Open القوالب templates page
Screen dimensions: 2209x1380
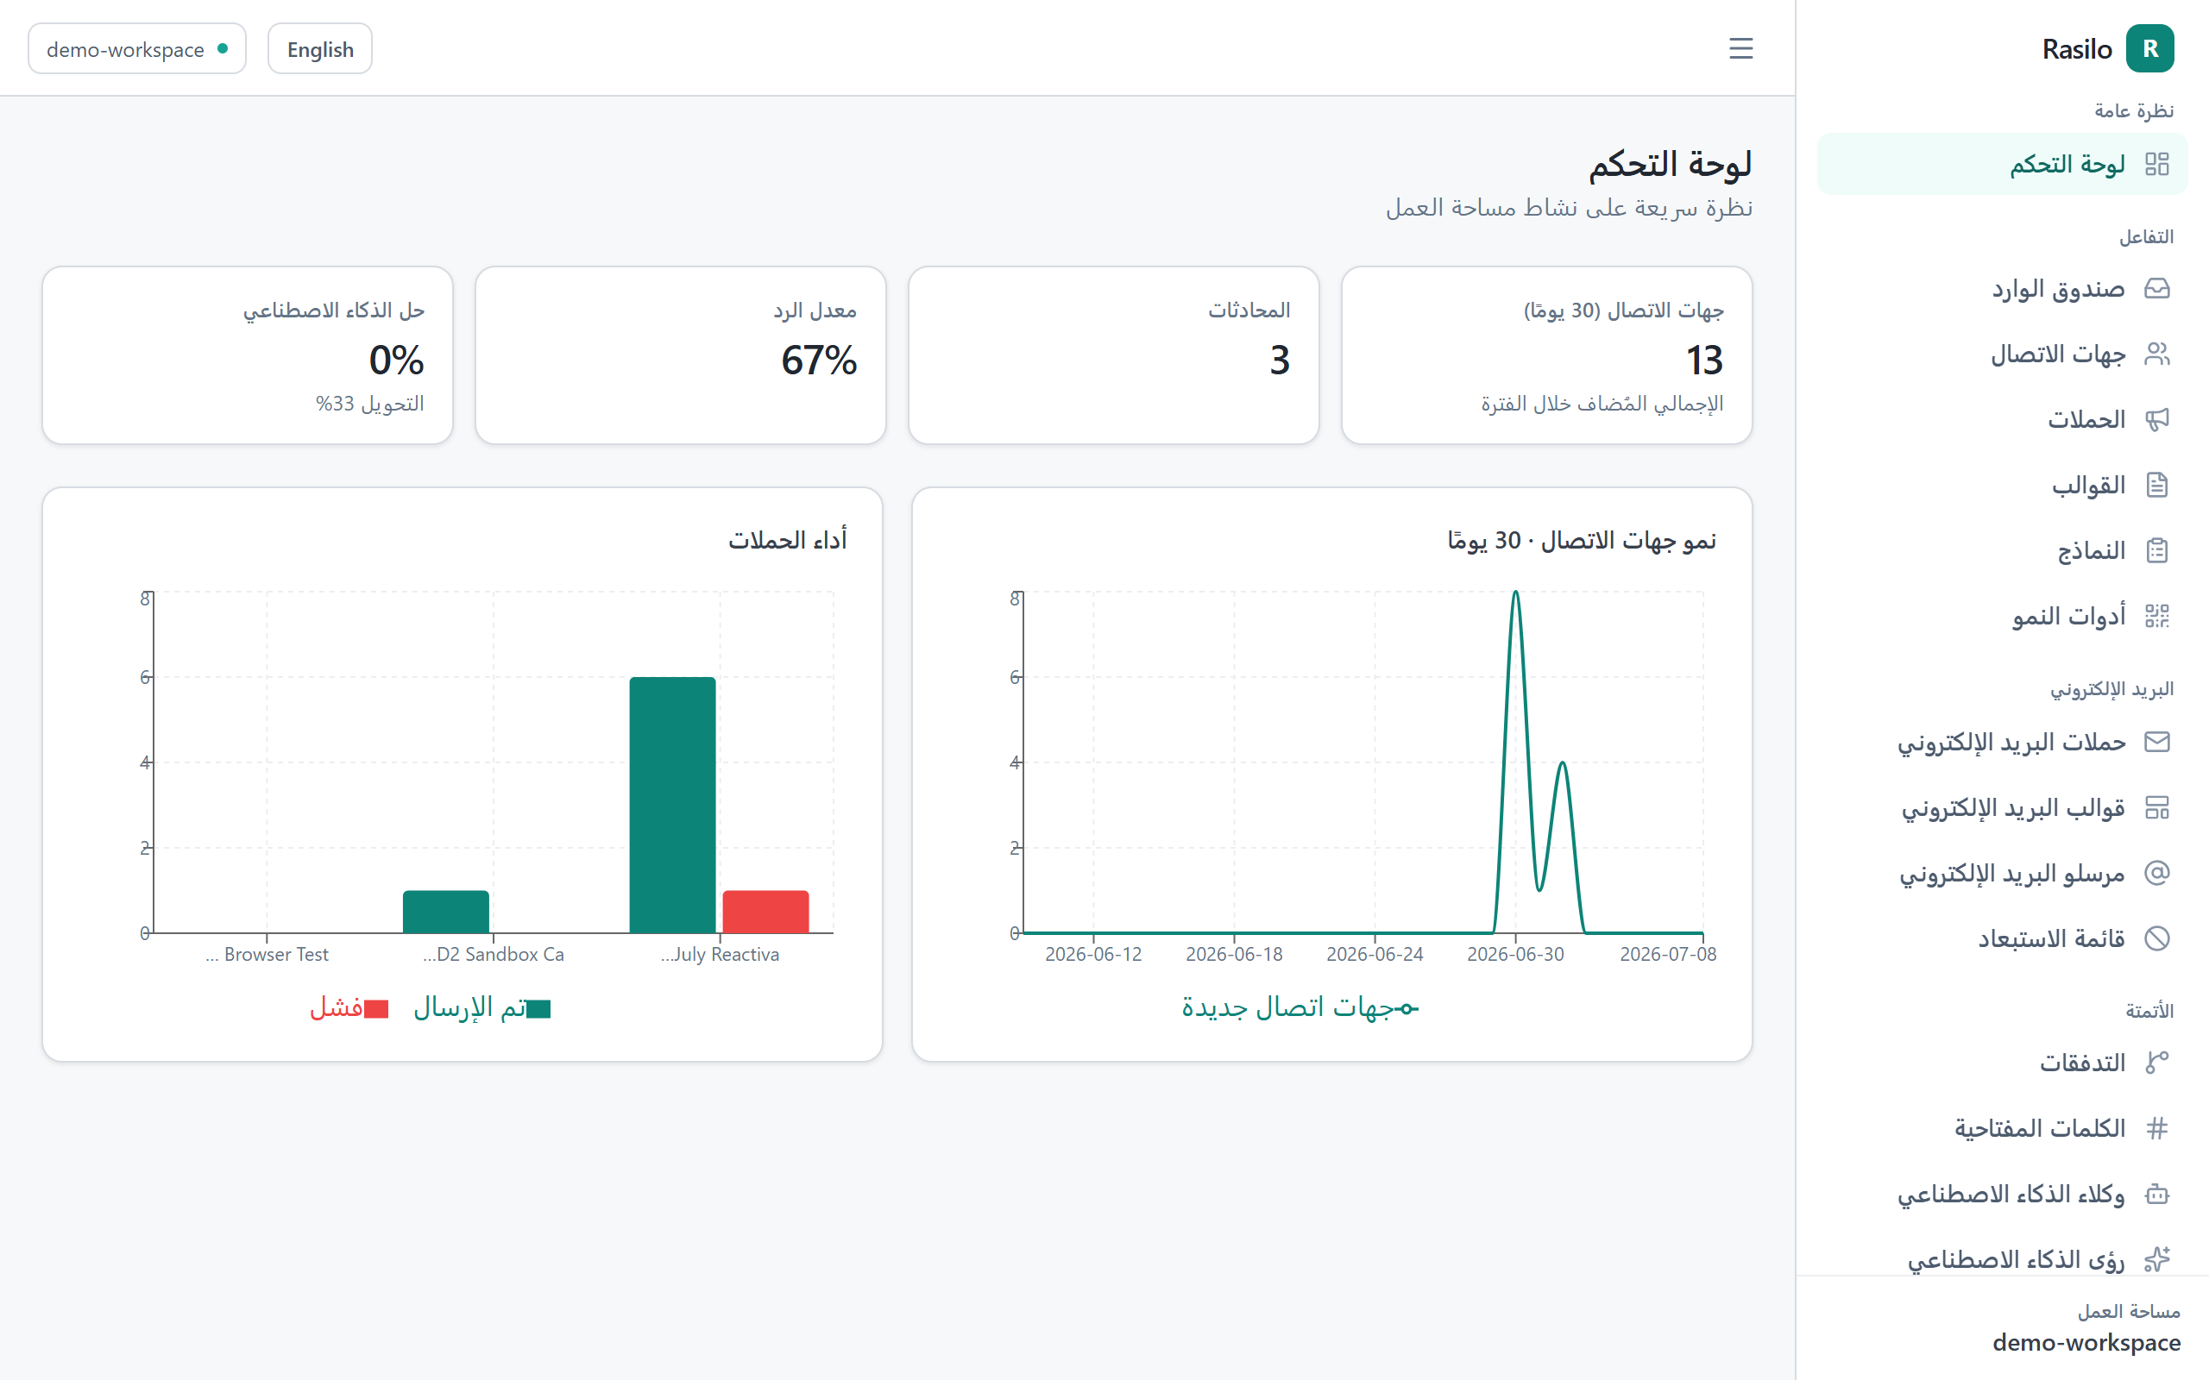point(2003,485)
